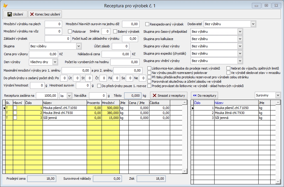Open the Suroviny type dropdown
The image size is (284, 187).
pyautogui.click(x=278, y=95)
